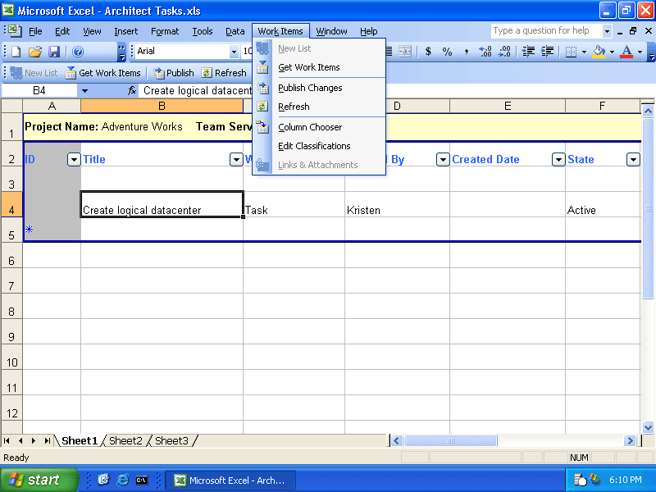656x492 pixels.
Task: Open the Created Date filter dropdown
Action: click(x=558, y=160)
